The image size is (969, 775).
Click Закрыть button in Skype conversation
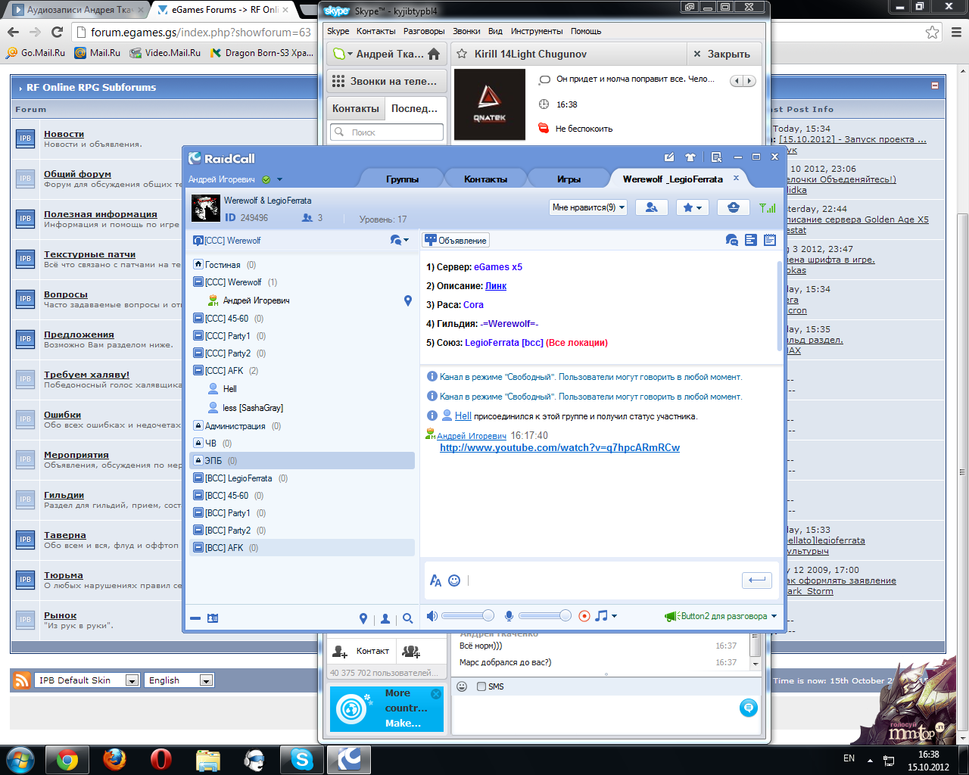click(721, 54)
